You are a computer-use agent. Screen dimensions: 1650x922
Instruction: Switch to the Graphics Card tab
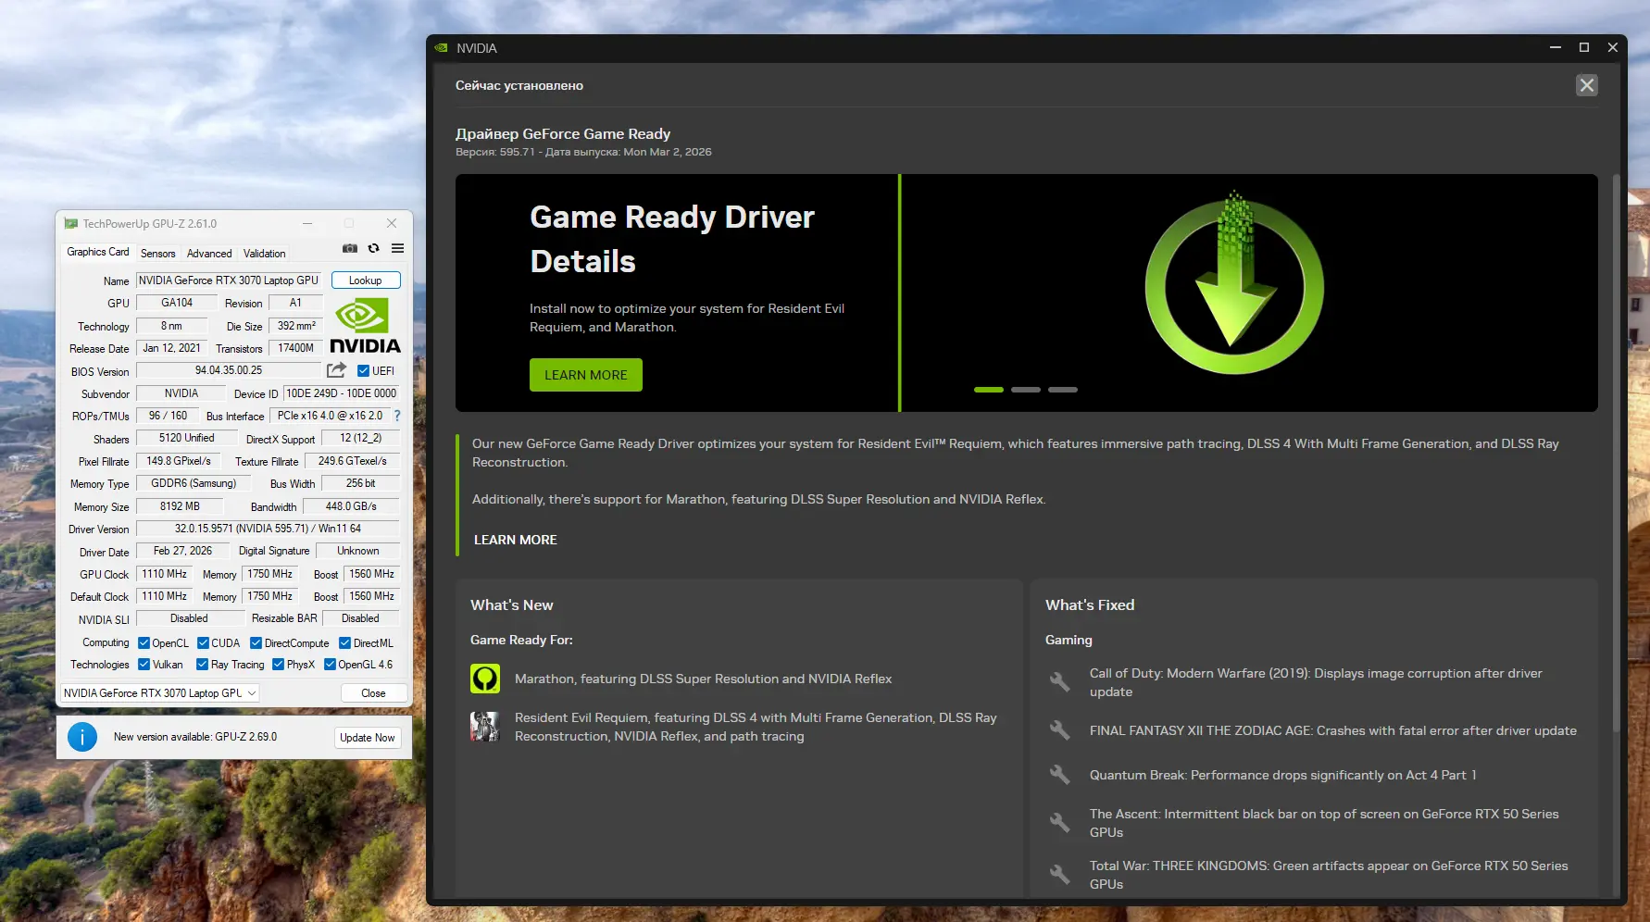[98, 252]
